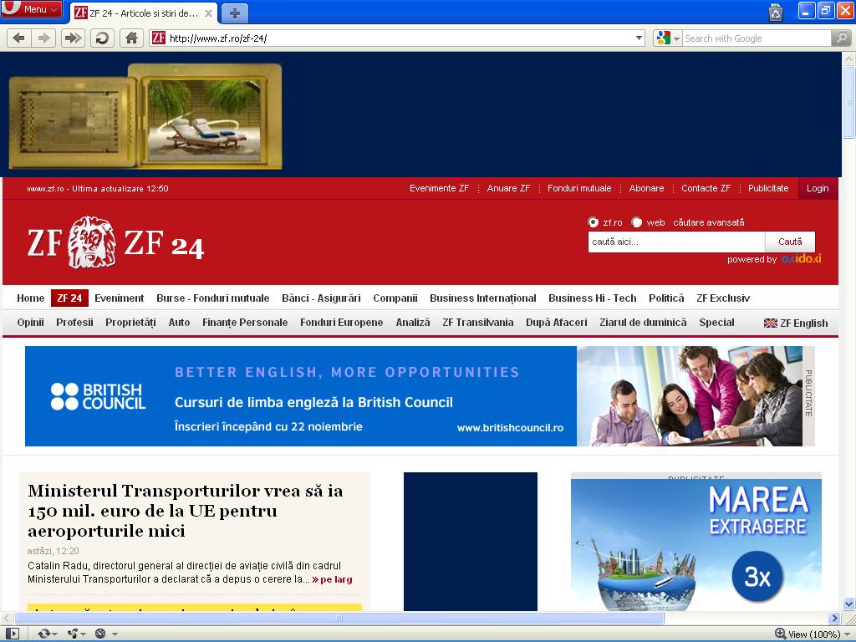Open the Login link
The width and height of the screenshot is (856, 642).
(818, 188)
